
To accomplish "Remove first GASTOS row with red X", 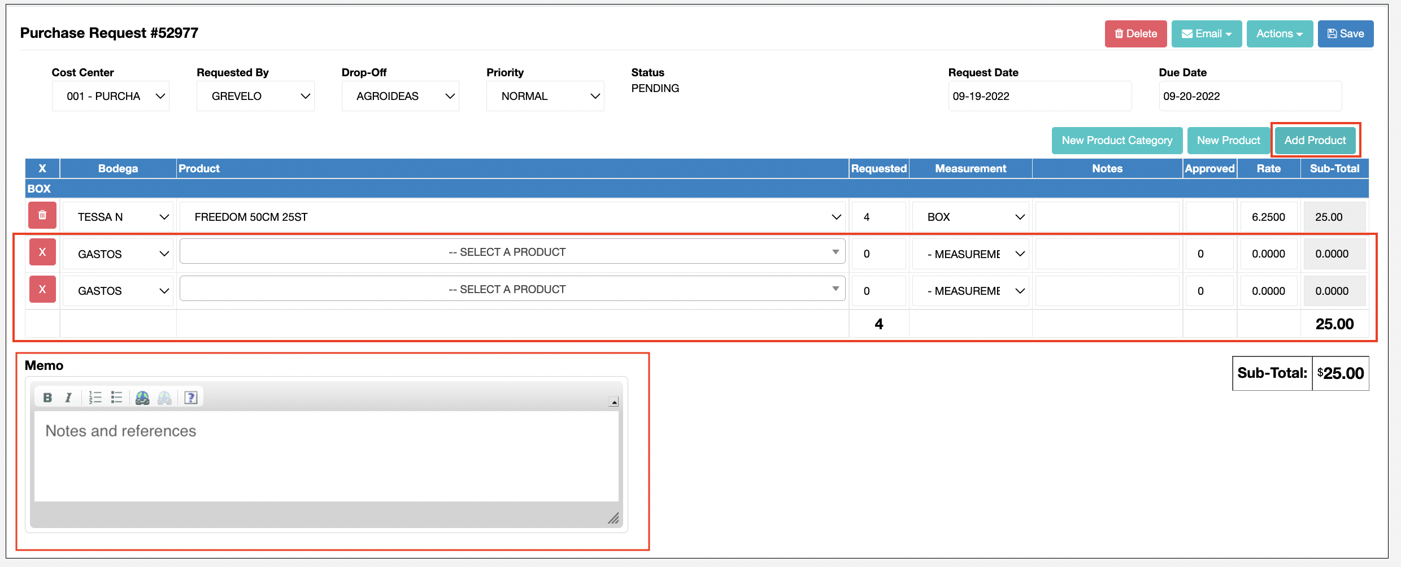I will 42,252.
